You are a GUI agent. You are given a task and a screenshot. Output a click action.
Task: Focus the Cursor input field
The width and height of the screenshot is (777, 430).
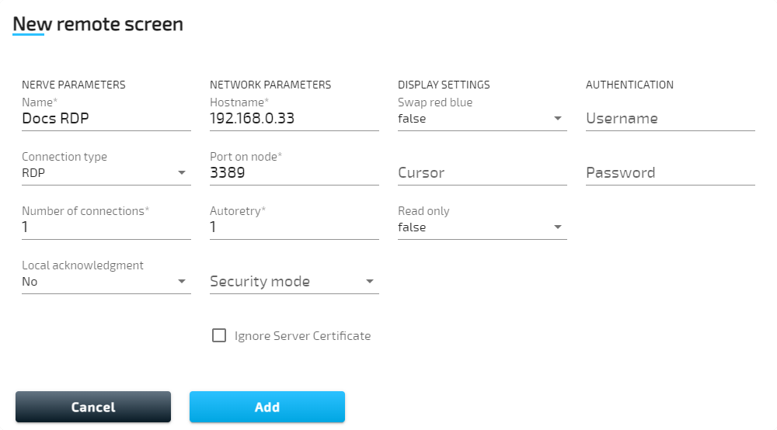click(482, 173)
